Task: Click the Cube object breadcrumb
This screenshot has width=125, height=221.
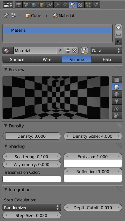Action: coord(33,16)
